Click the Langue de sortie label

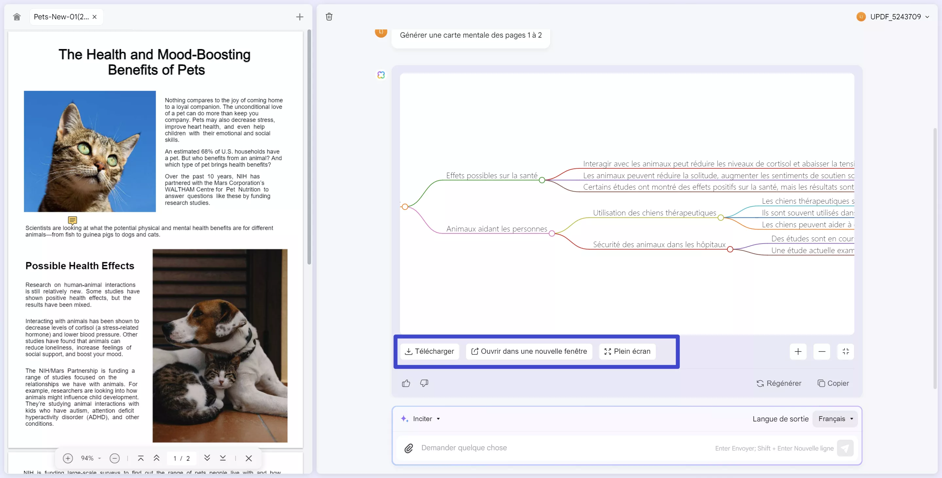[x=780, y=419]
